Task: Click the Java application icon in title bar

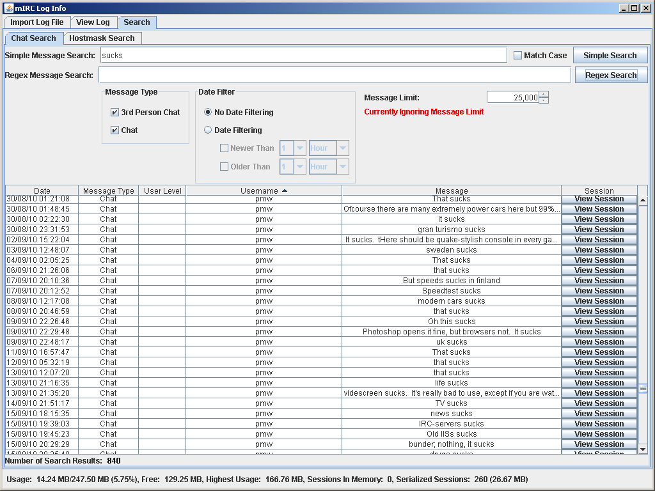Action: (9, 8)
